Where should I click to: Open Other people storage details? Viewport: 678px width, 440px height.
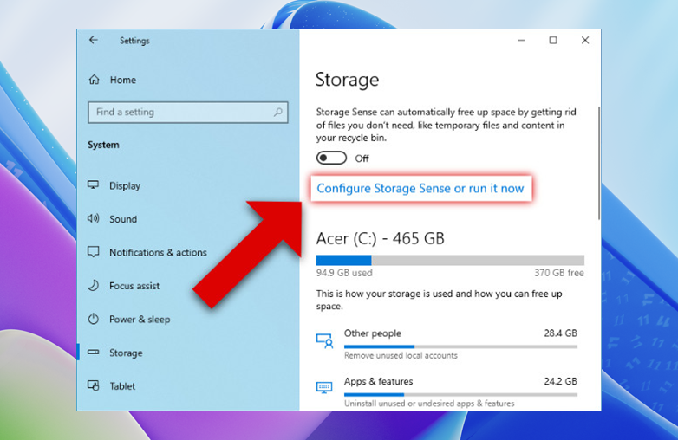pyautogui.click(x=447, y=344)
